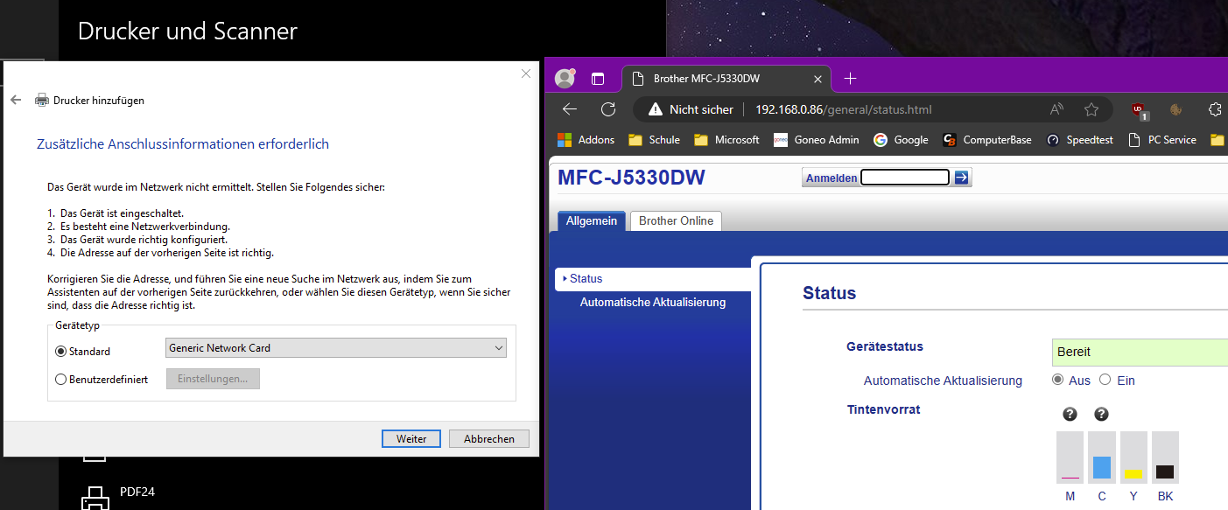Select the Benutzerdefiniert radio button
The width and height of the screenshot is (1228, 510).
[60, 380]
